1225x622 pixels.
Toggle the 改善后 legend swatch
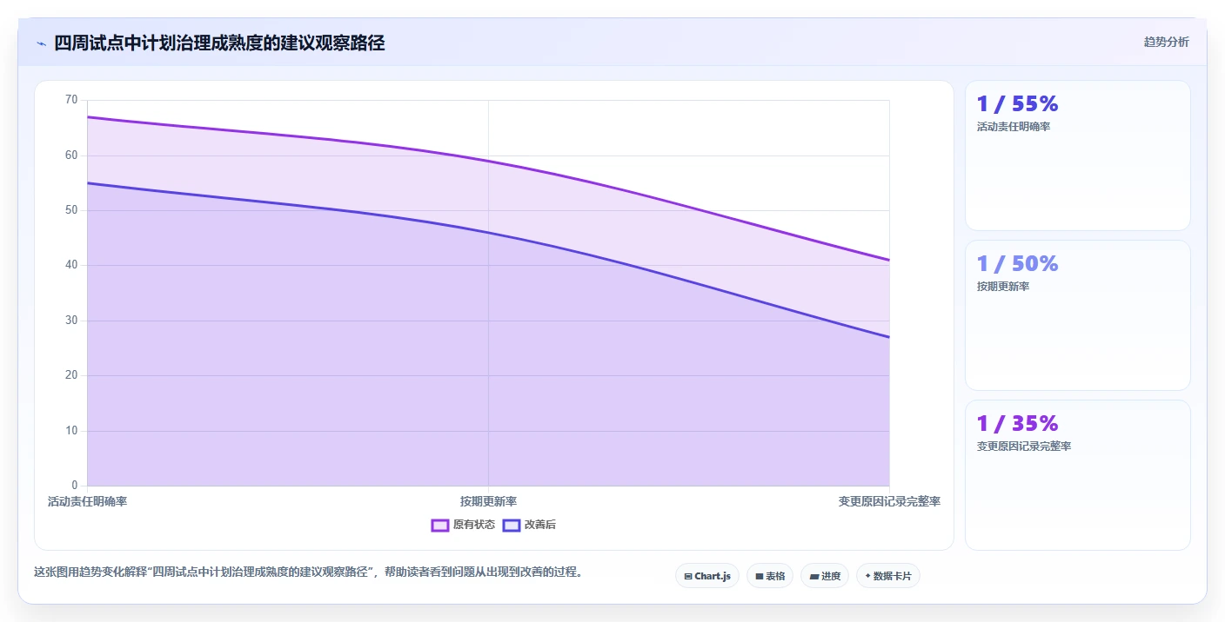point(512,525)
